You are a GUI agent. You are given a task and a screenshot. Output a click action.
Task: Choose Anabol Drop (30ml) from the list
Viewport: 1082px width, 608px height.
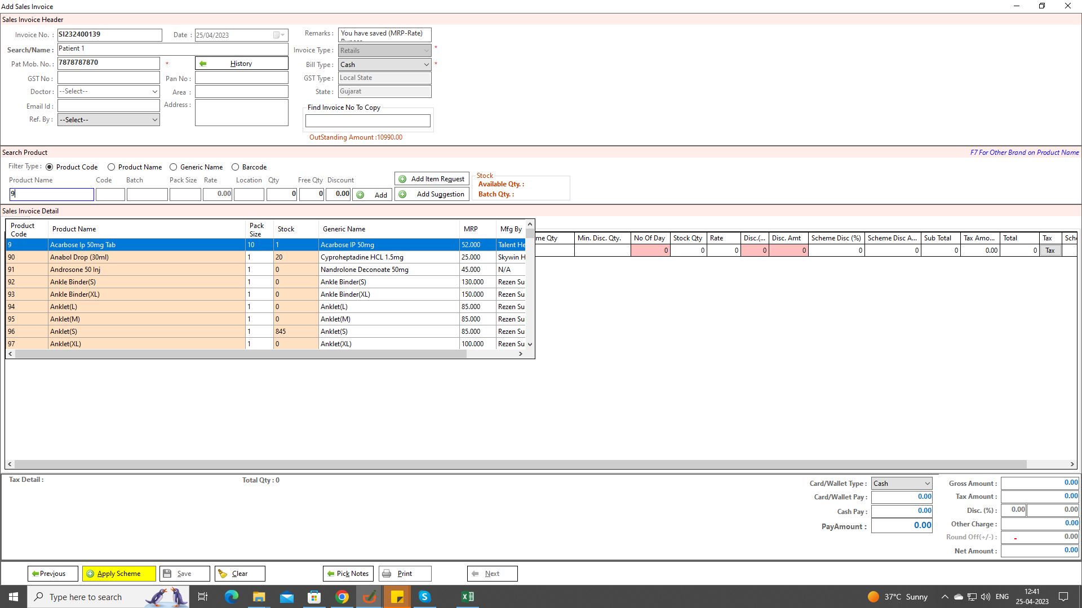click(147, 257)
